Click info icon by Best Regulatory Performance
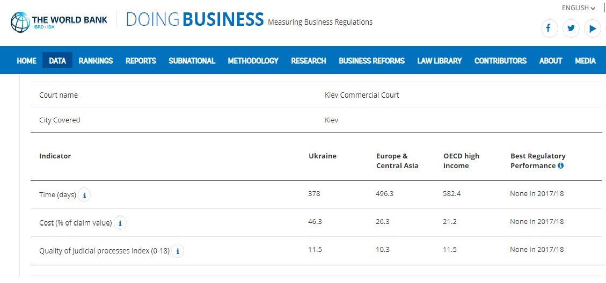 (x=560, y=165)
